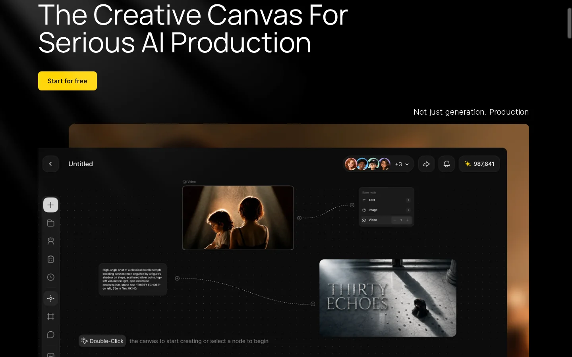Open the notifications bell
Screen dimensions: 572x357
446,164
